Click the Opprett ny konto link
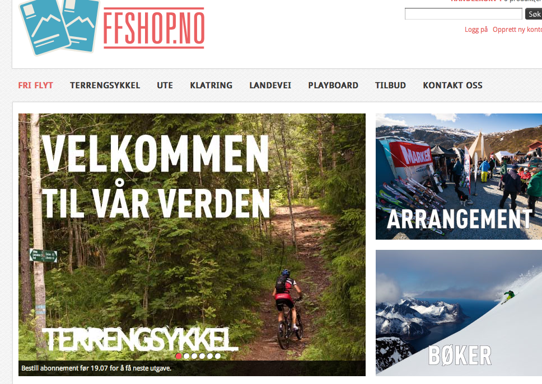The height and width of the screenshot is (384, 542). (x=517, y=30)
